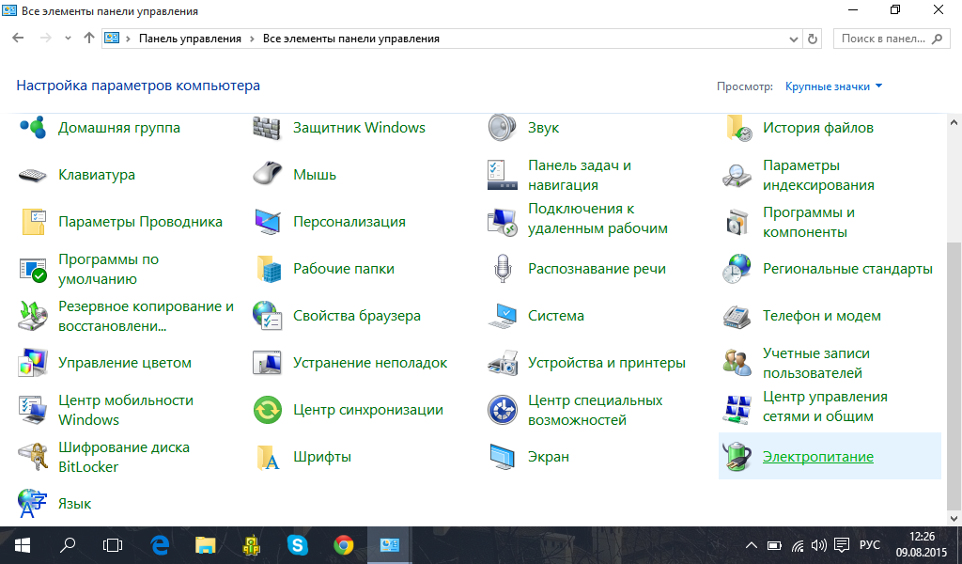Open the Язык globe icon
The height and width of the screenshot is (564, 962).
[33, 503]
